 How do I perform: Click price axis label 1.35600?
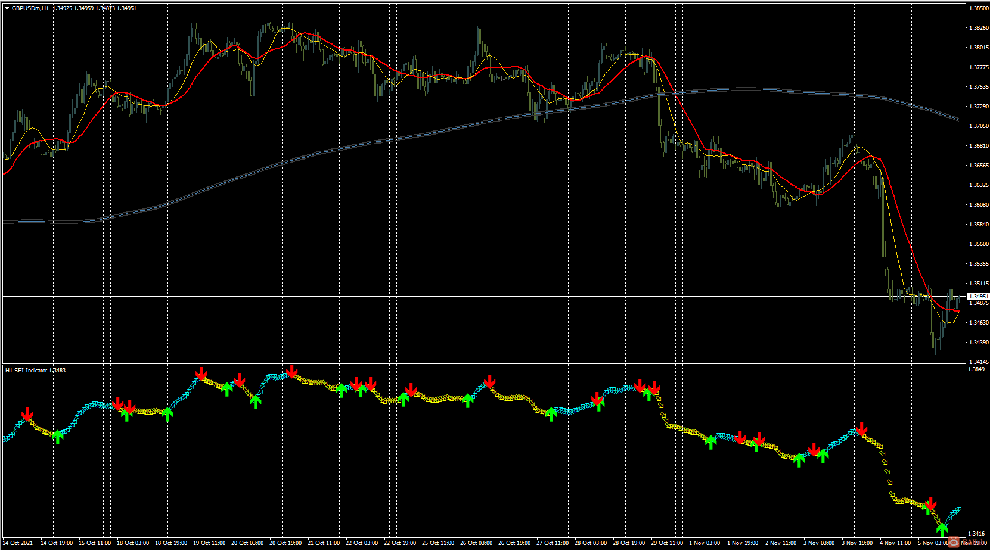pyautogui.click(x=979, y=244)
